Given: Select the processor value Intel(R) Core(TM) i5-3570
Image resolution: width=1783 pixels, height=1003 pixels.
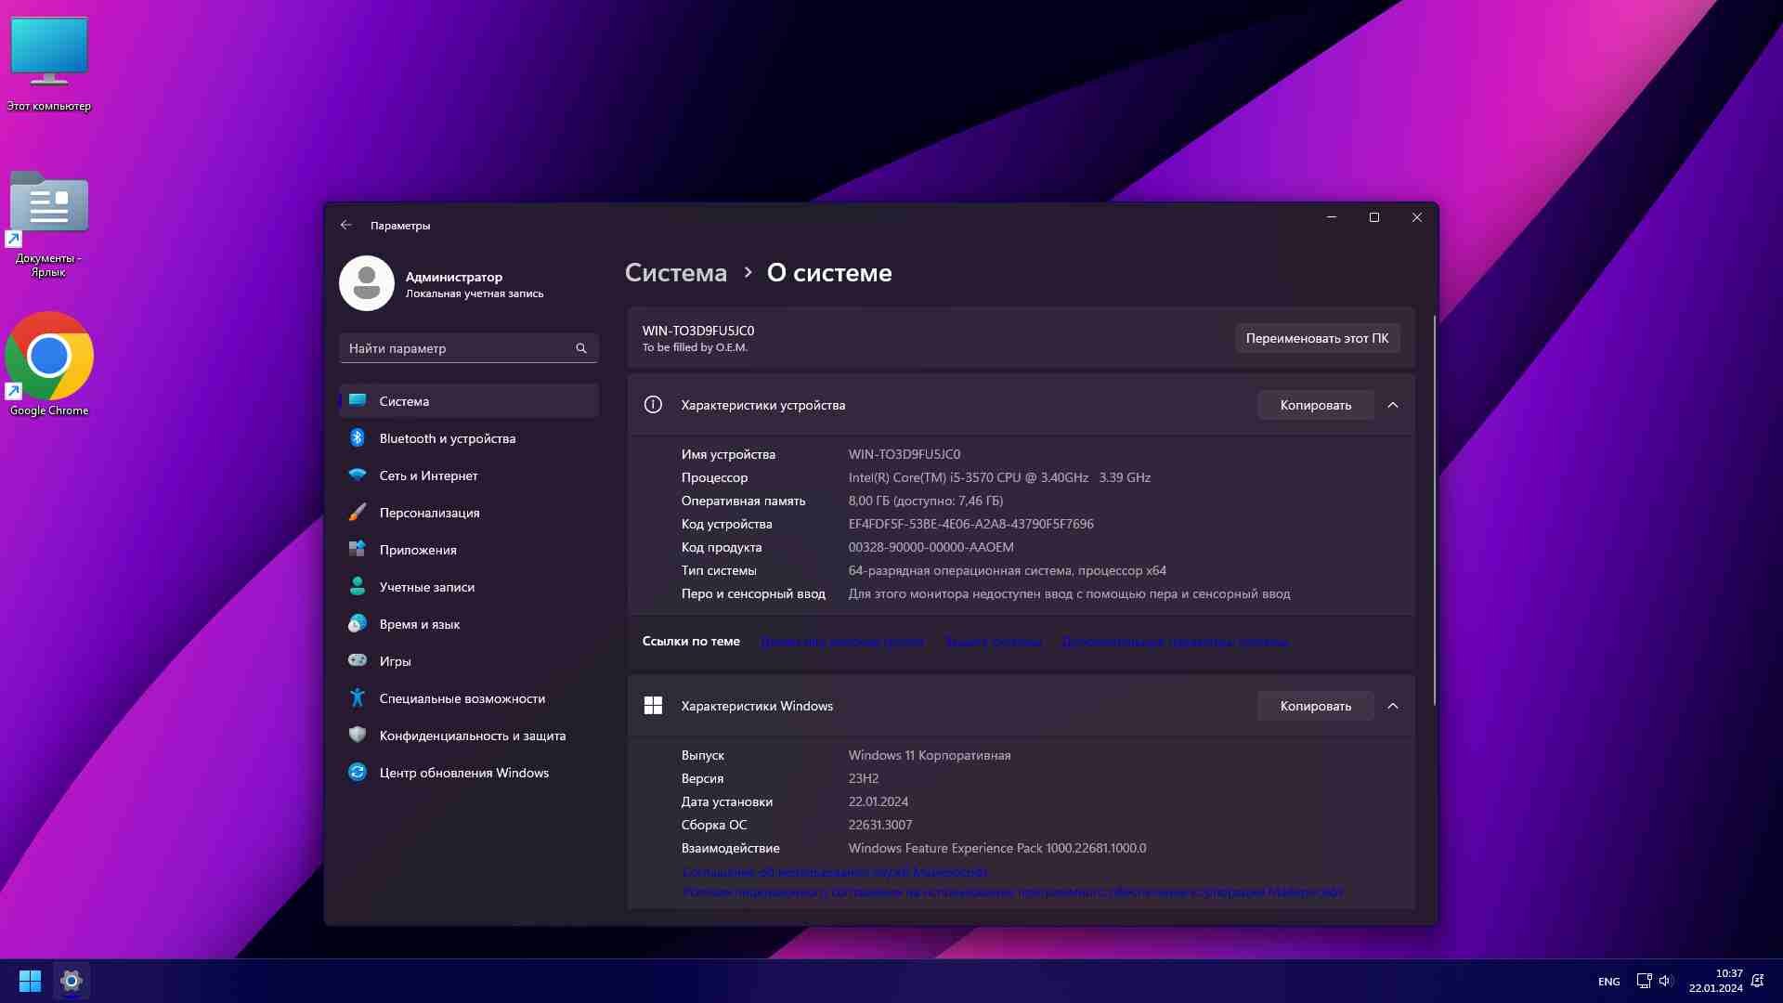Looking at the screenshot, I should [x=999, y=477].
